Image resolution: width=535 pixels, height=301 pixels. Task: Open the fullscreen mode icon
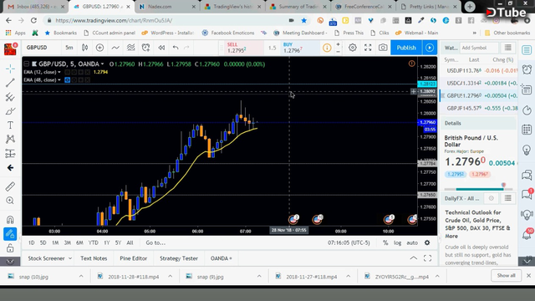pyautogui.click(x=368, y=48)
